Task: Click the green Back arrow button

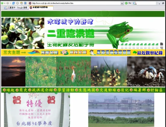Action: [x=2, y=3]
